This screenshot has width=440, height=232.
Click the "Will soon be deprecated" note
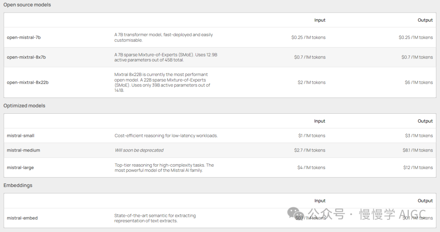pyautogui.click(x=139, y=150)
